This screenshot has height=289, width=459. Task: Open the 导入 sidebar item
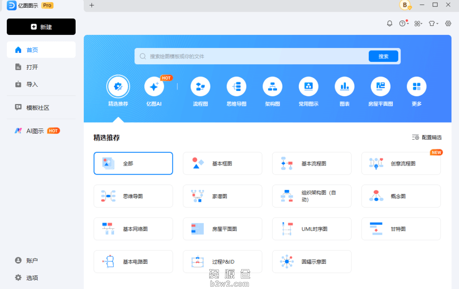pos(32,84)
